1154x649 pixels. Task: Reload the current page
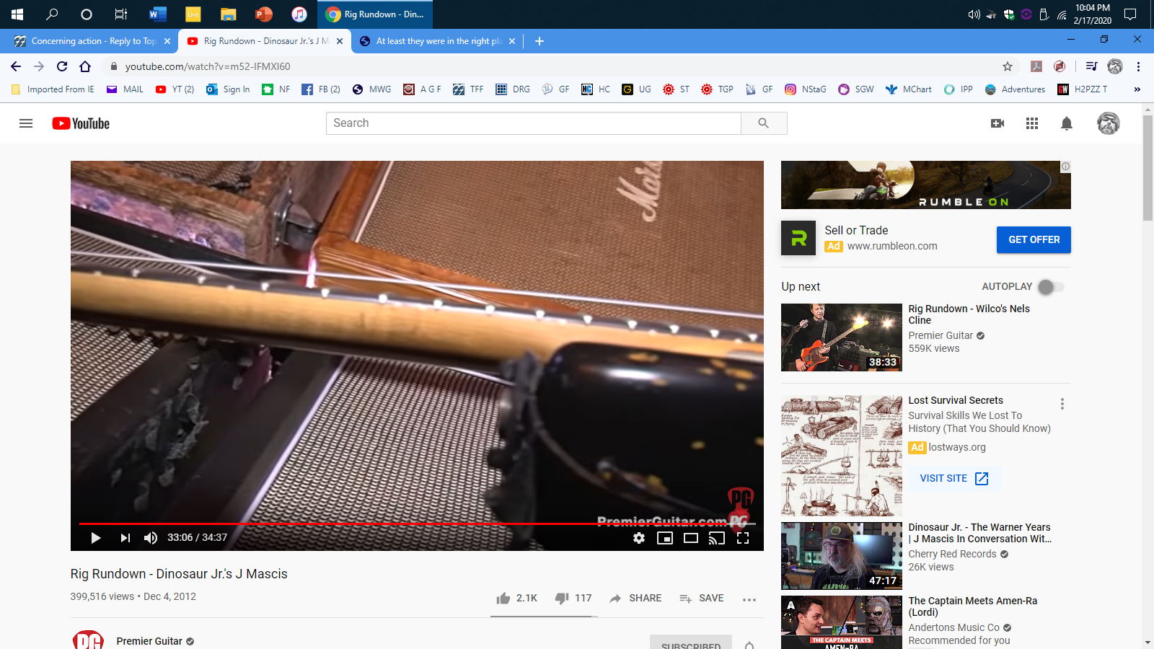tap(62, 66)
